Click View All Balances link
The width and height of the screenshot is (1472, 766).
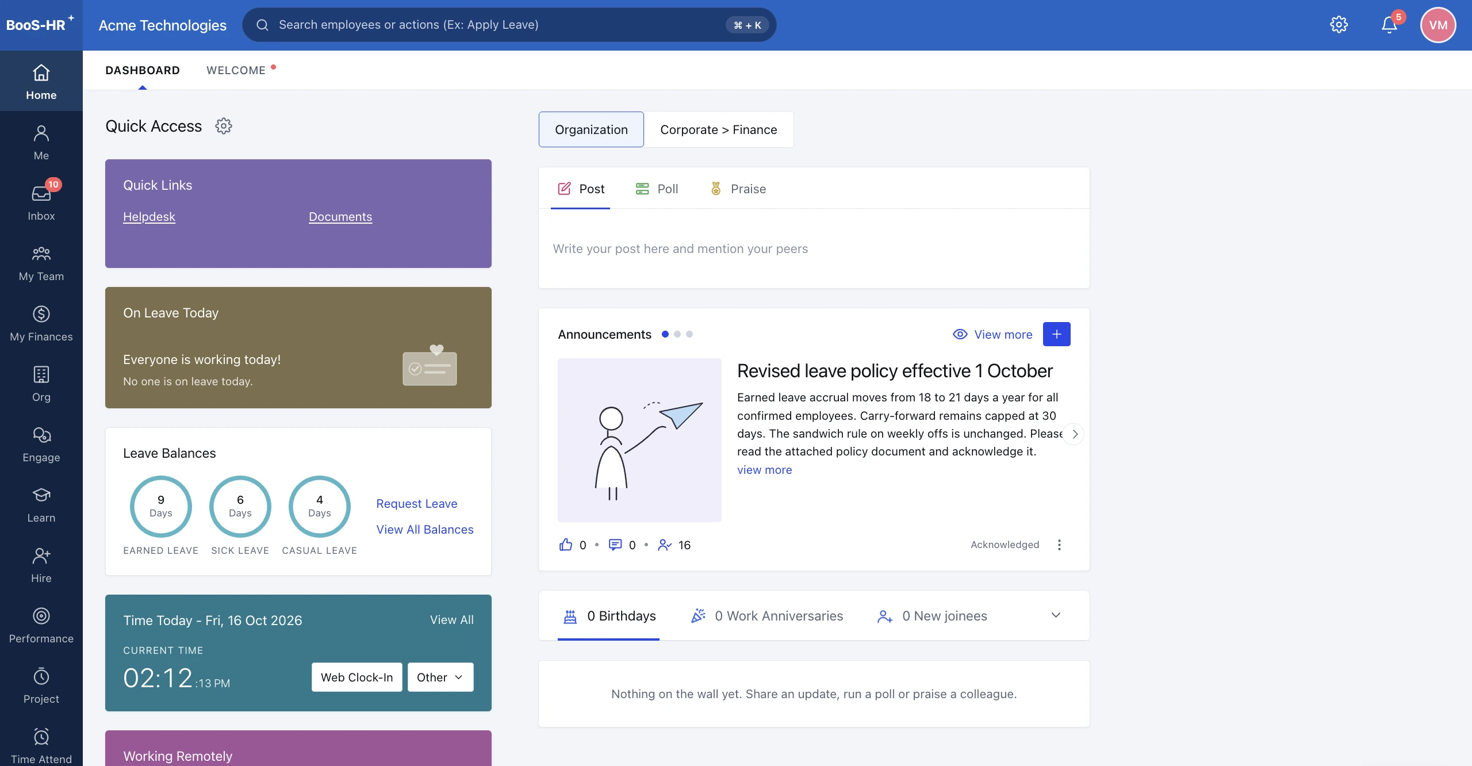pos(425,530)
